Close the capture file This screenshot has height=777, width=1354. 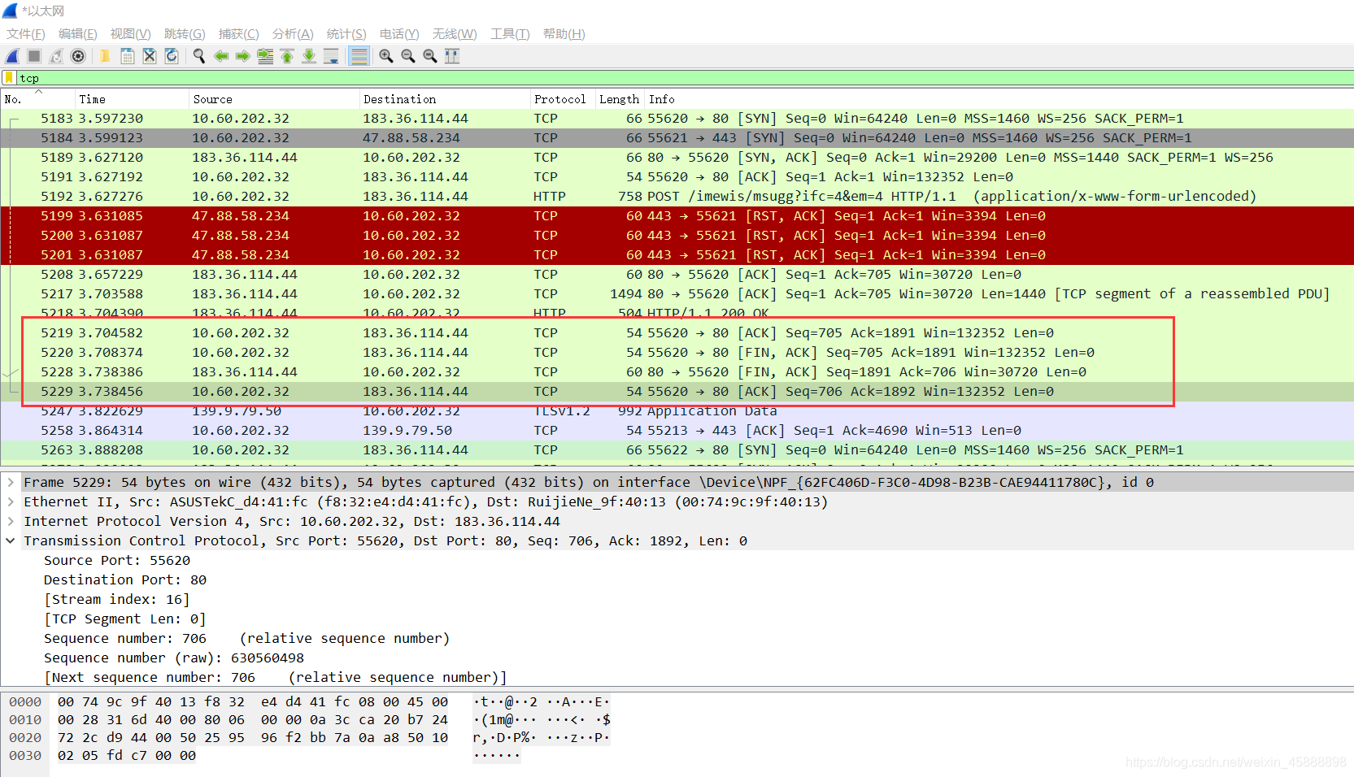[x=149, y=56]
